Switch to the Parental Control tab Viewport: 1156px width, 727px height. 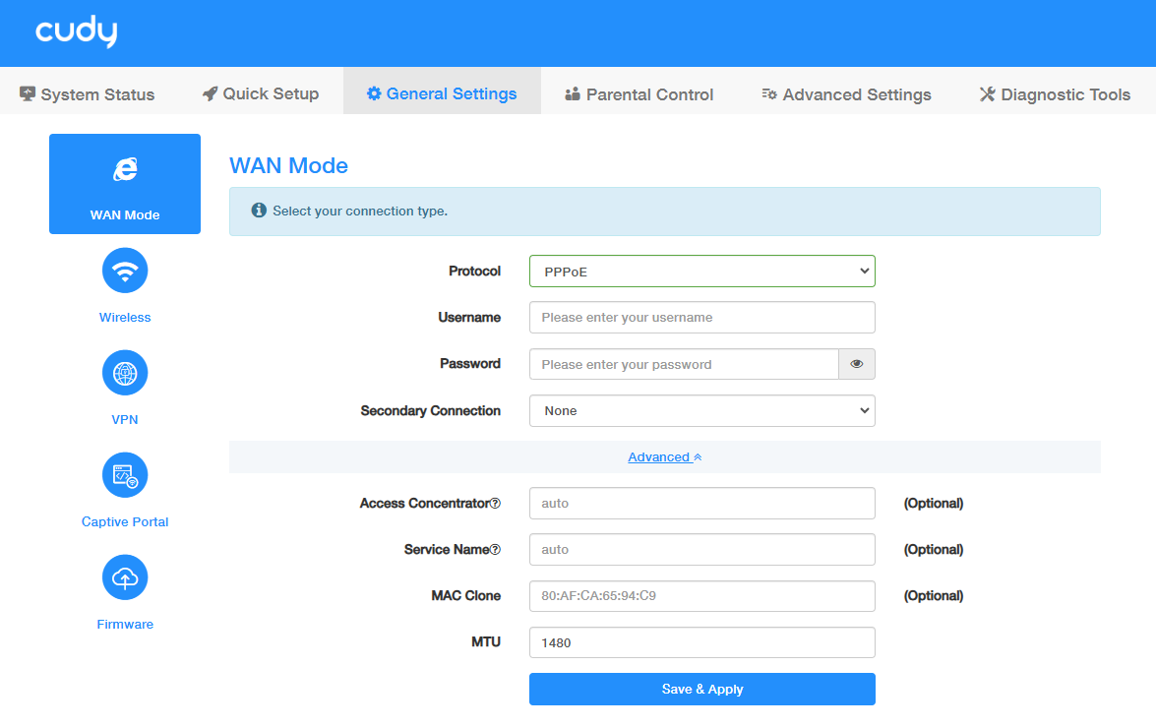click(x=639, y=94)
